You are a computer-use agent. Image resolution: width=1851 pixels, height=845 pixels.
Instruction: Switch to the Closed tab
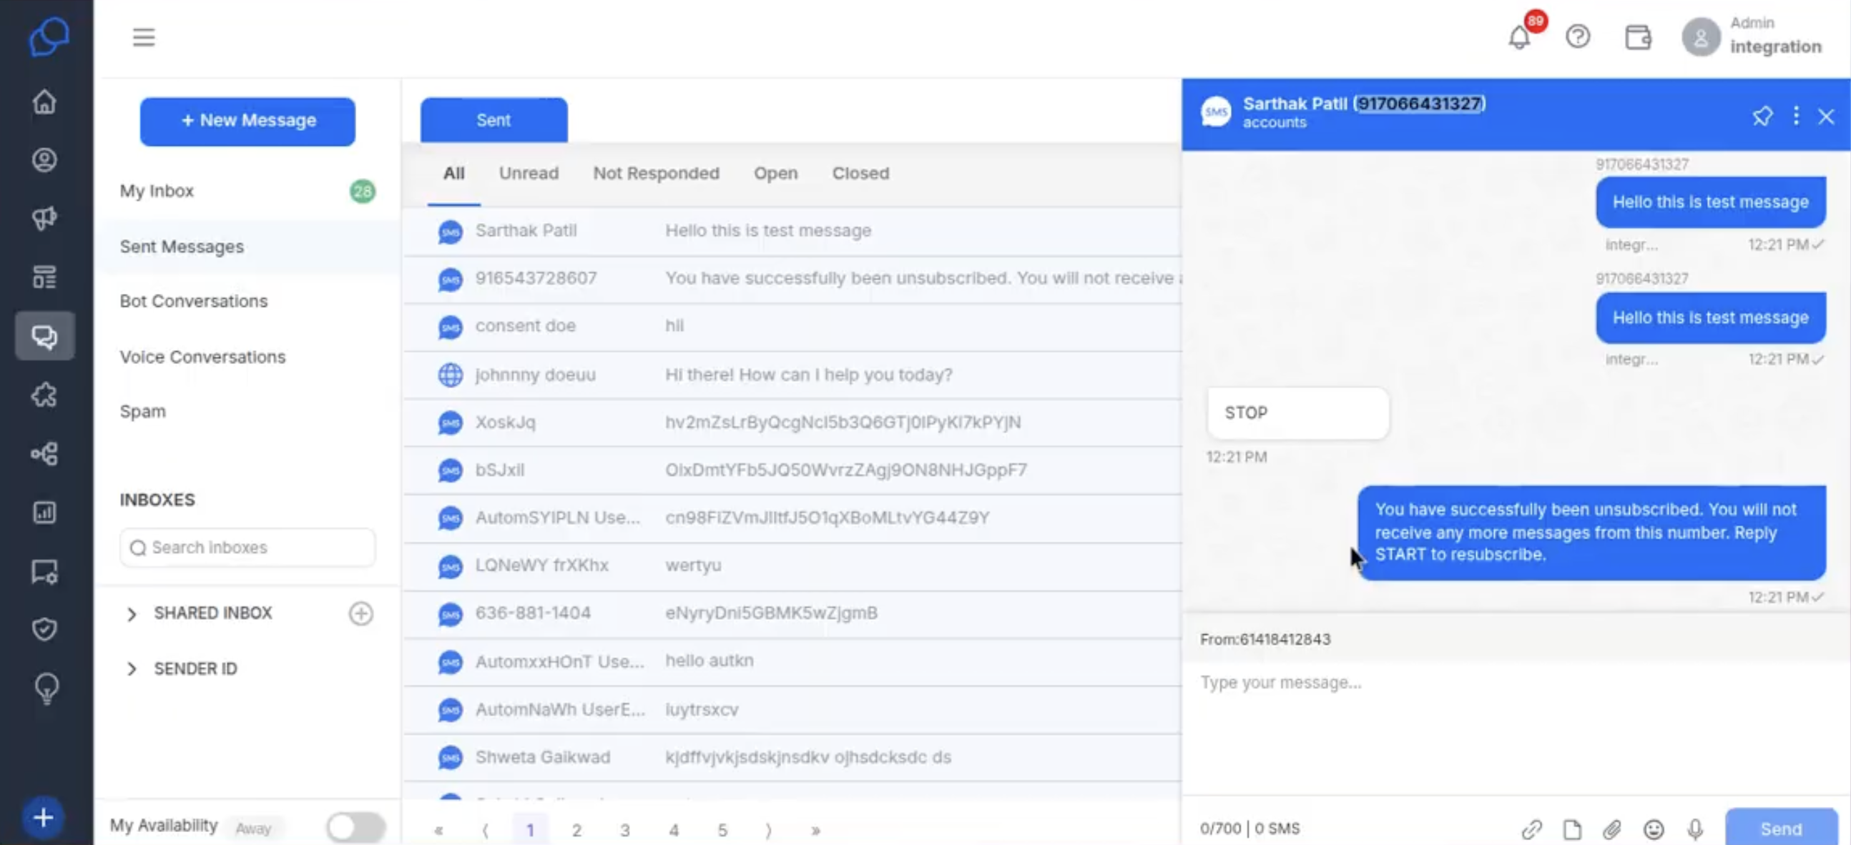pos(860,173)
